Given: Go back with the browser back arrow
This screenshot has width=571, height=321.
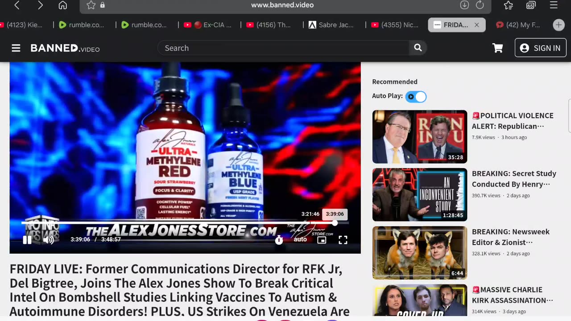Looking at the screenshot, I should coord(17,5).
